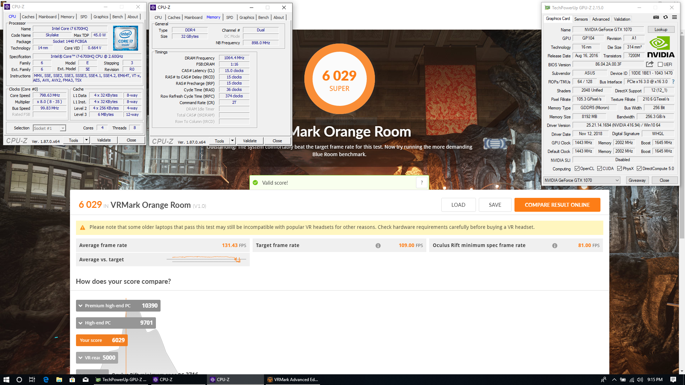Click the battery power icon in tray

623,380
